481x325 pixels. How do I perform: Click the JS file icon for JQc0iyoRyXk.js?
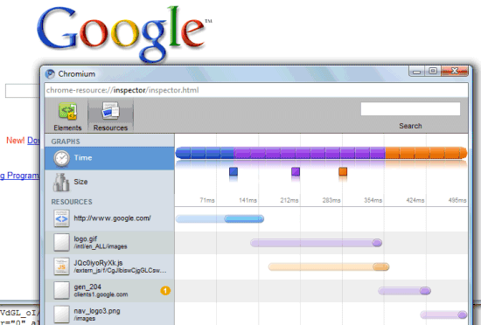point(61,266)
